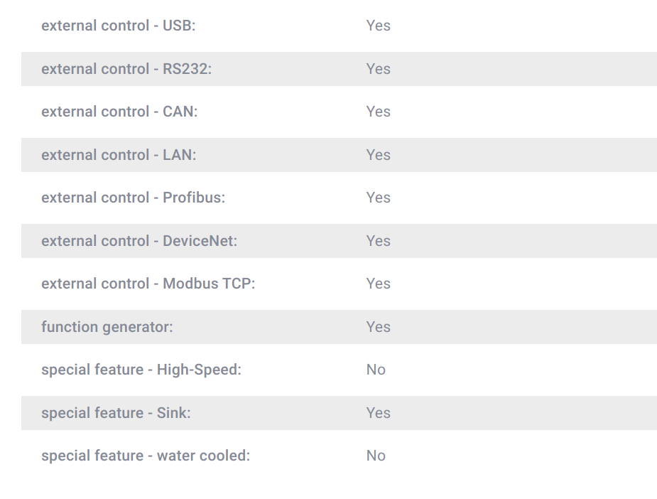Viewport: 657px width, 499px height.
Task: Select the Yes value for Modbus TCP
Action: [379, 284]
